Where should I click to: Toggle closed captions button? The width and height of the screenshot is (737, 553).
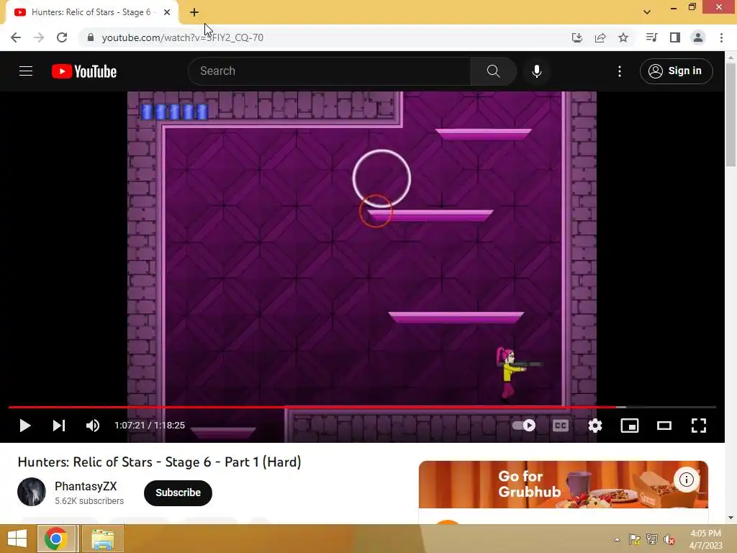click(x=560, y=426)
